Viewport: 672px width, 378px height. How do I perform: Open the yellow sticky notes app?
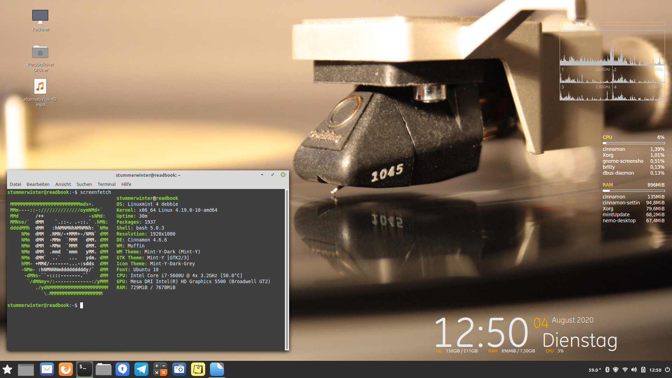point(198,369)
